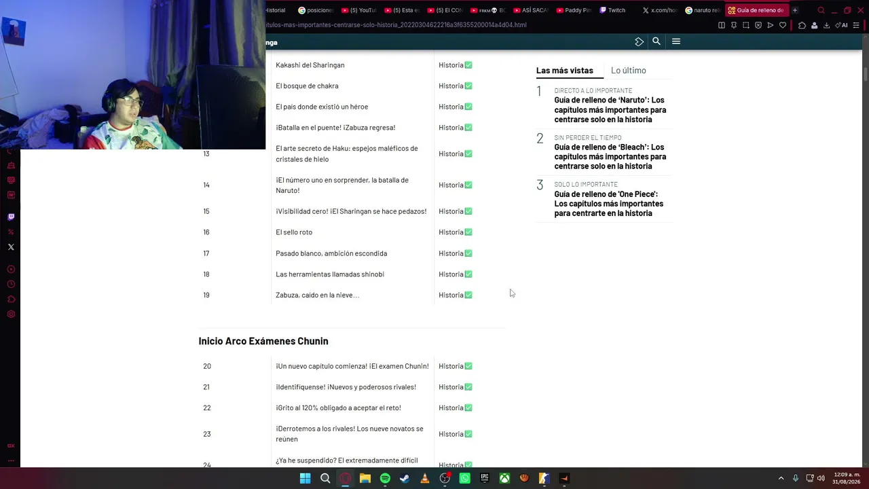The height and width of the screenshot is (489, 869).
Task: Click episode title 'Kakashi del Sharingan'
Action: click(x=310, y=65)
